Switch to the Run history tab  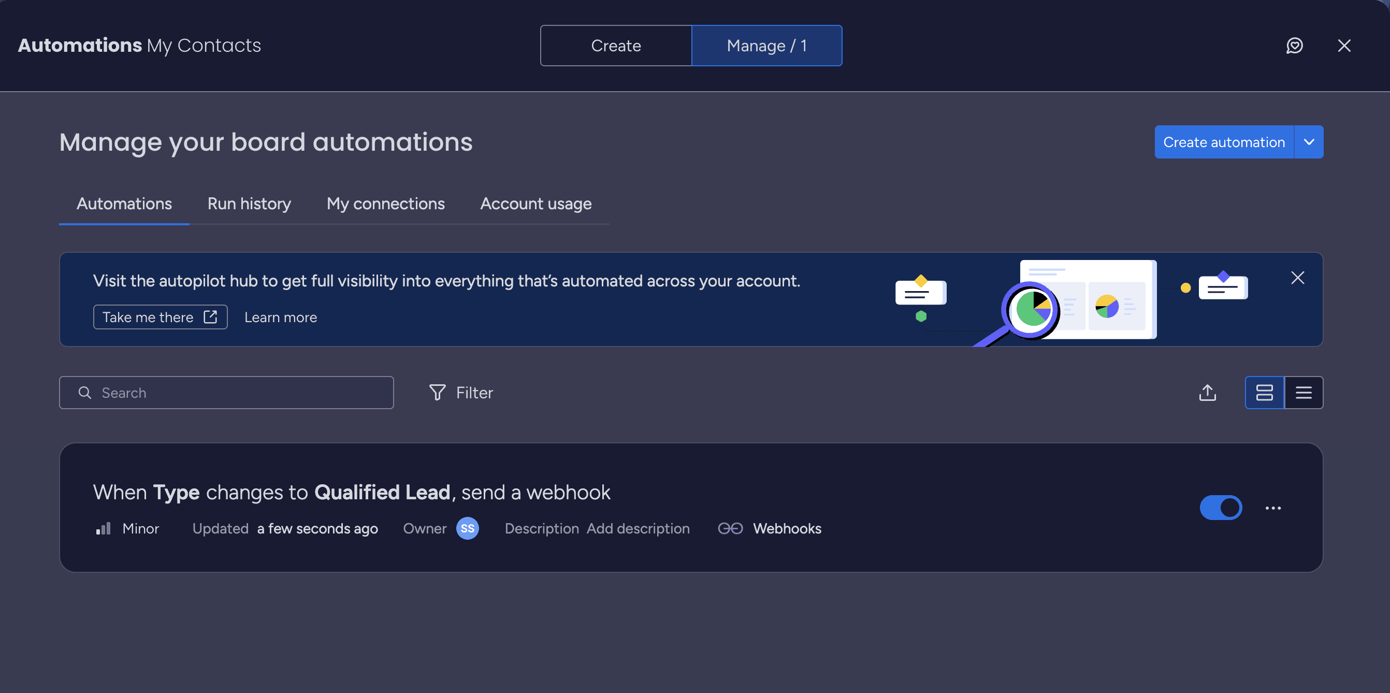click(249, 204)
